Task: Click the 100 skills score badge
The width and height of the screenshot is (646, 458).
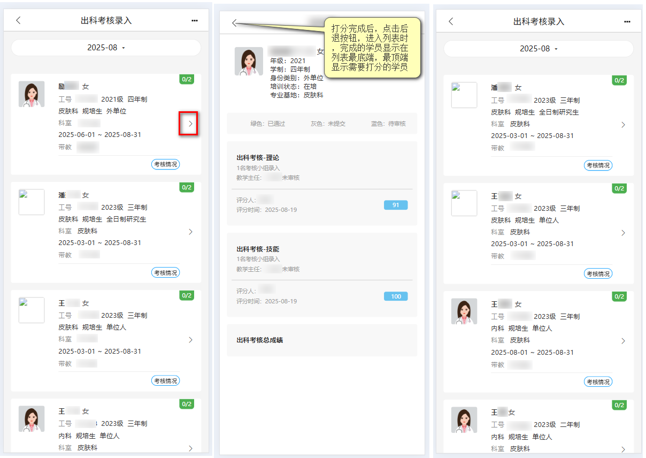Action: point(396,296)
